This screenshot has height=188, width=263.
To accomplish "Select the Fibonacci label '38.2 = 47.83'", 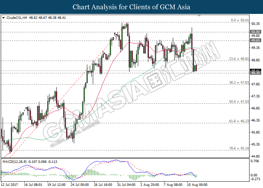I will click(239, 82).
